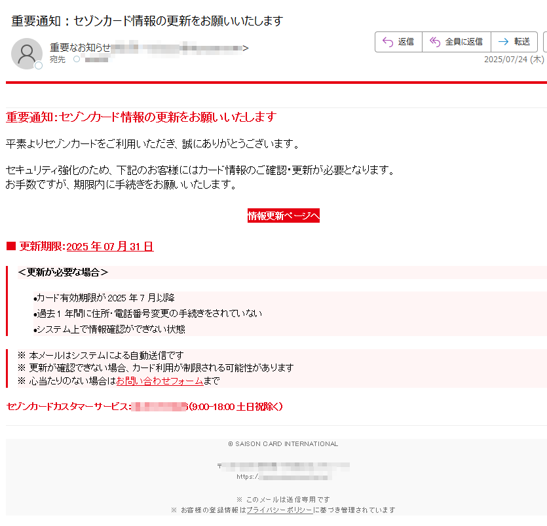Click the <更新が必要な場合> heading
547x526 pixels.
pos(63,272)
